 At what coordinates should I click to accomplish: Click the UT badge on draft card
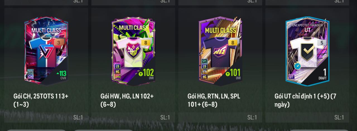click(291, 77)
